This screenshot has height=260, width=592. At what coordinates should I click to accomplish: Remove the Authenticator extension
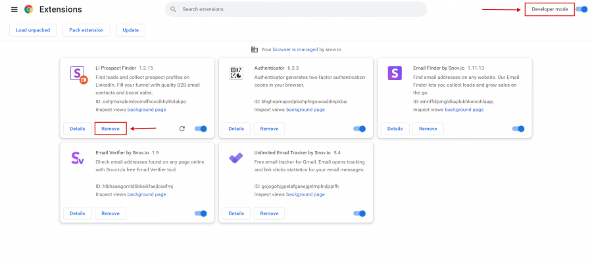click(269, 129)
